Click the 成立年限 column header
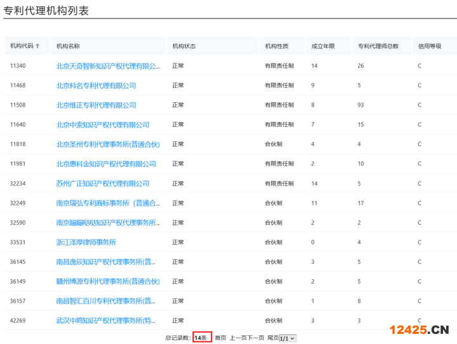 (323, 46)
